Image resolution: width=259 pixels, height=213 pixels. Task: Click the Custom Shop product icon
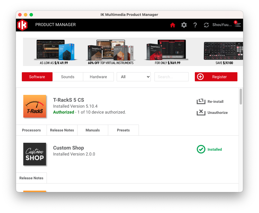pyautogui.click(x=35, y=154)
